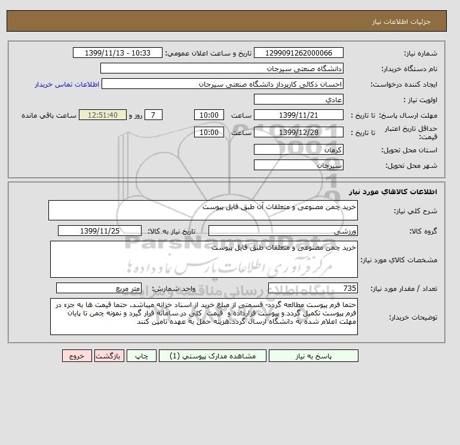Click response deadline date 1399/11/21
The width and height of the screenshot is (460, 445).
tap(298, 115)
